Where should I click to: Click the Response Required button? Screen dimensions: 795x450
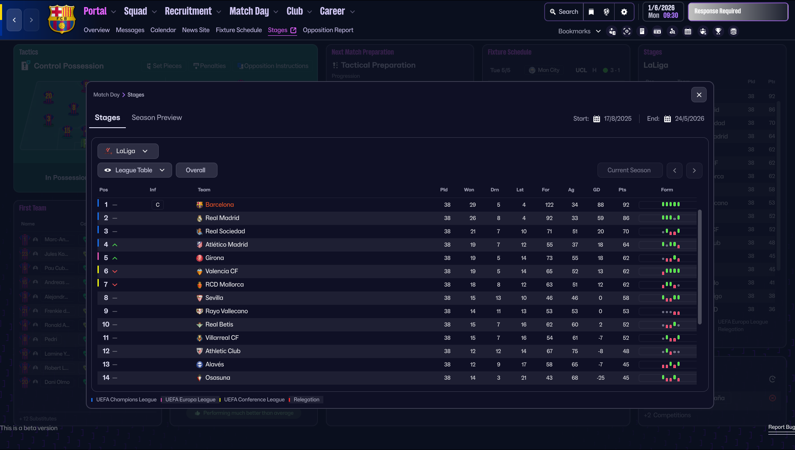pyautogui.click(x=737, y=12)
